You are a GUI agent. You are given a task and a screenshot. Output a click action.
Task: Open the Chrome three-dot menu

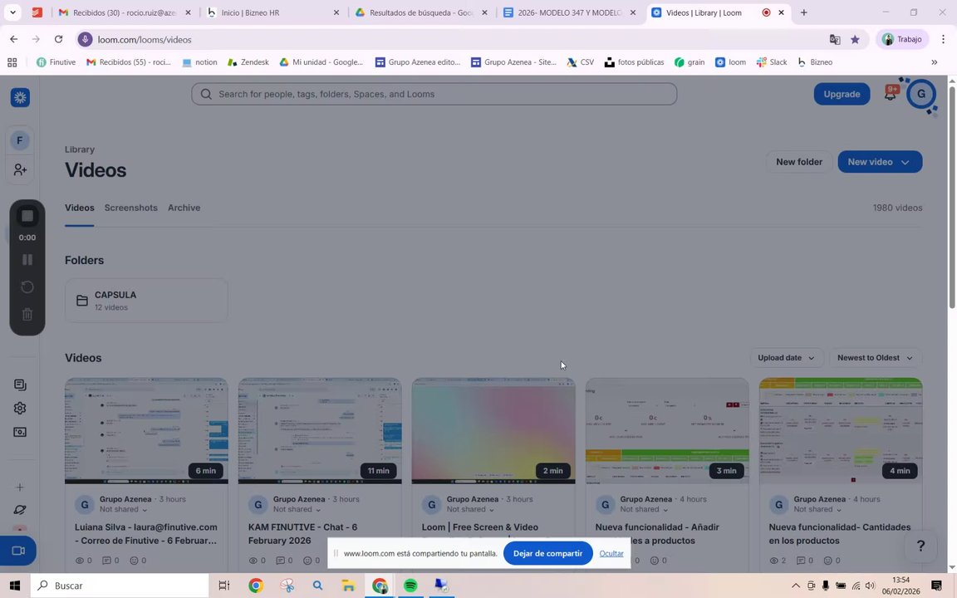pyautogui.click(x=943, y=39)
